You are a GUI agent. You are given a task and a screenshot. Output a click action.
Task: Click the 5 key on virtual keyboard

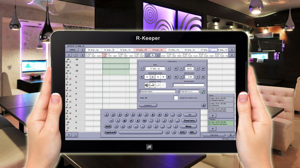pos(133,115)
